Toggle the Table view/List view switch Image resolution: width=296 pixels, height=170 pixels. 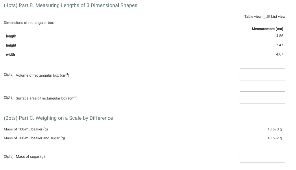[x=266, y=16]
